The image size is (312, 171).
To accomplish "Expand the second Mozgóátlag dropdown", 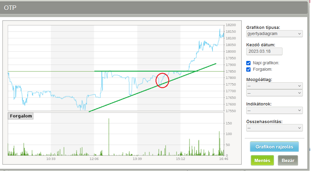I will [x=274, y=93].
